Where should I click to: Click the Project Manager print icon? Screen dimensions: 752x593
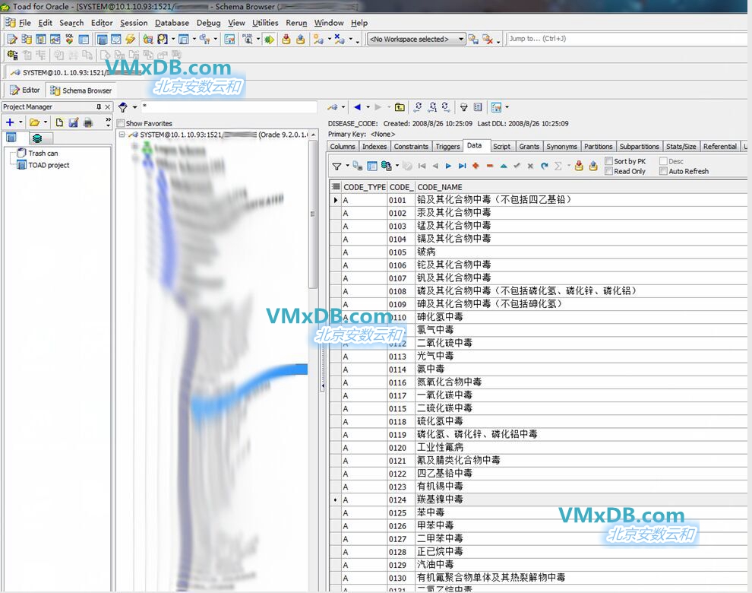point(88,122)
